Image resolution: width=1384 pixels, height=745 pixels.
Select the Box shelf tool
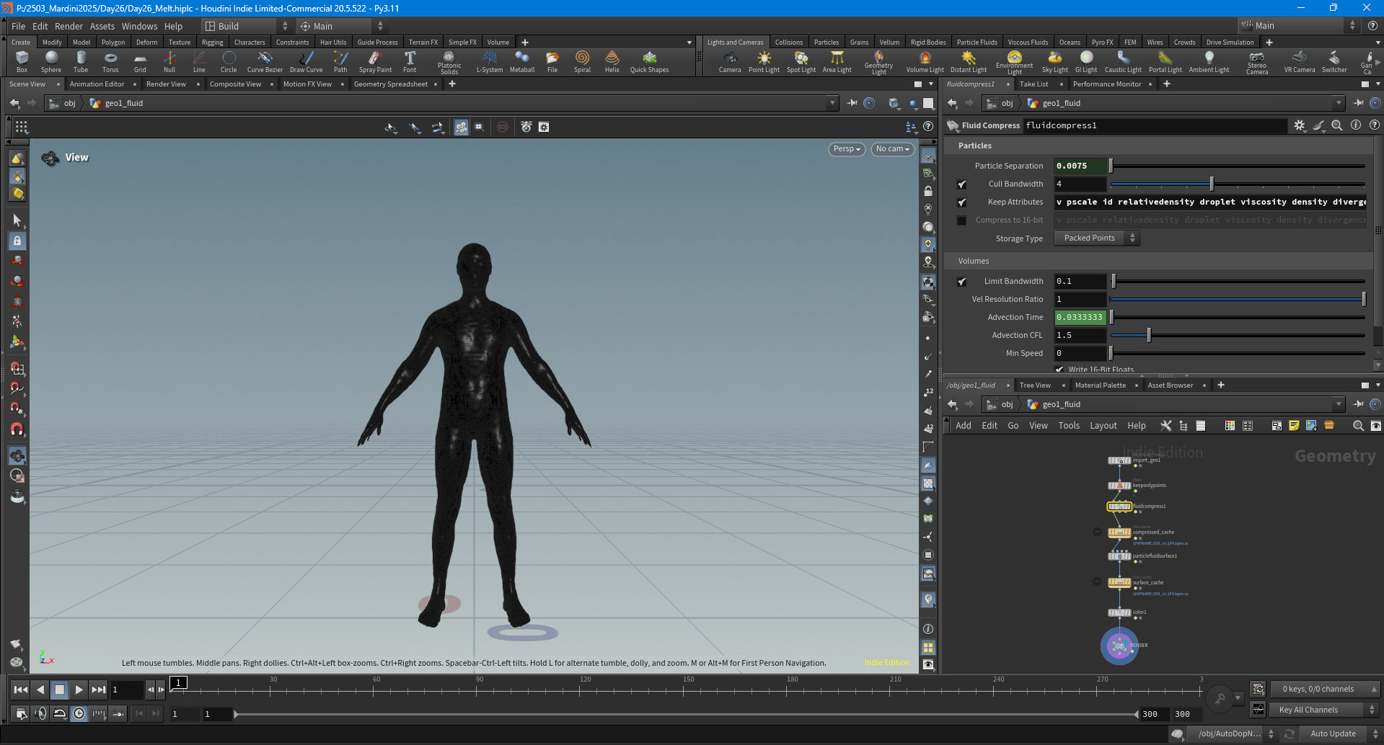tap(22, 61)
